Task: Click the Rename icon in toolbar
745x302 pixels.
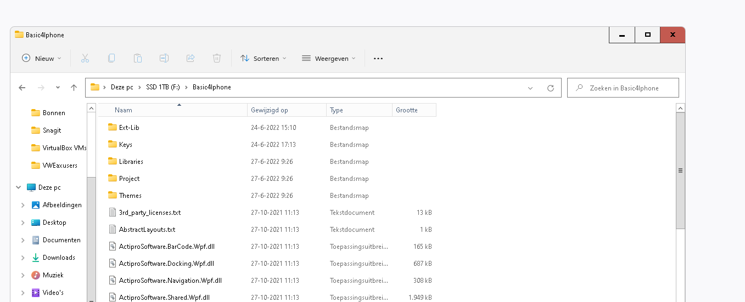Action: (x=164, y=58)
